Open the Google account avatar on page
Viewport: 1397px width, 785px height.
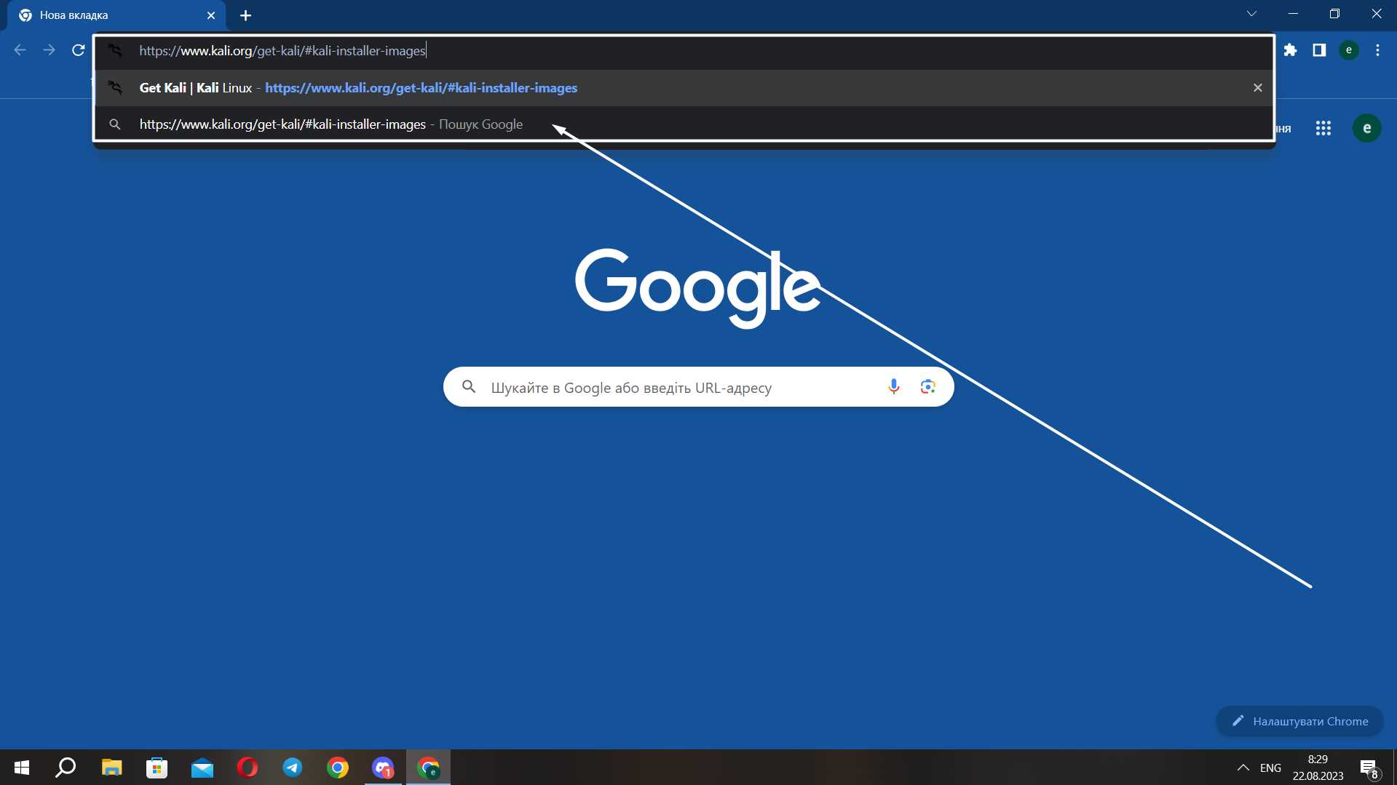pyautogui.click(x=1367, y=129)
